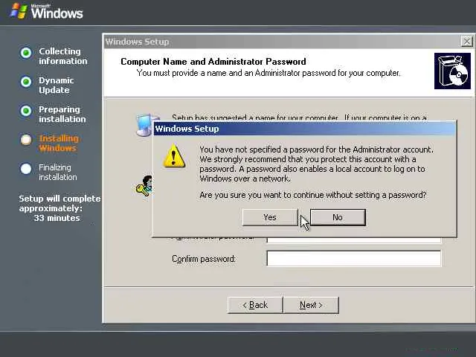Click the yellow warning exclamation icon

coord(174,156)
